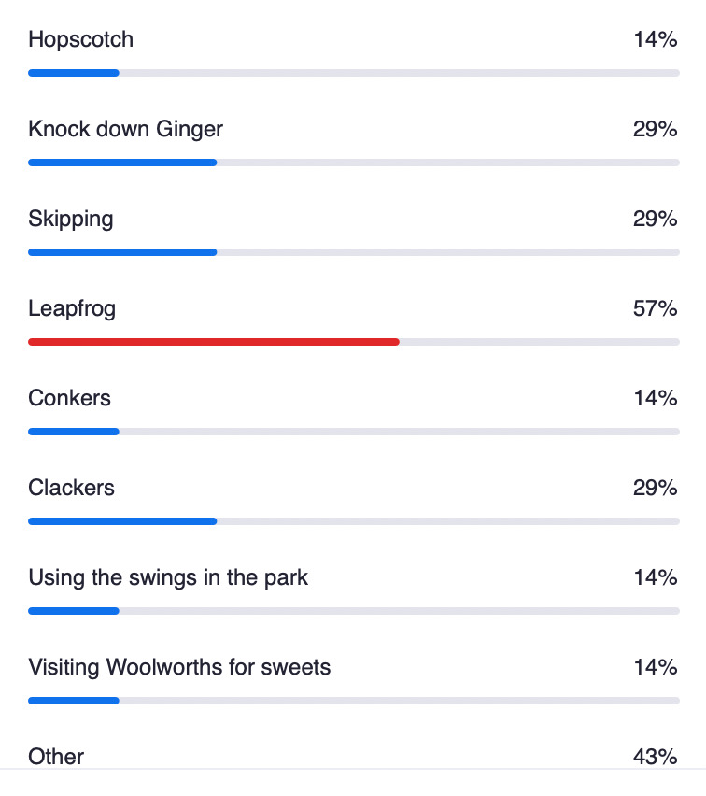
Task: Click the blue Skipping progress bar
Action: coord(122,252)
